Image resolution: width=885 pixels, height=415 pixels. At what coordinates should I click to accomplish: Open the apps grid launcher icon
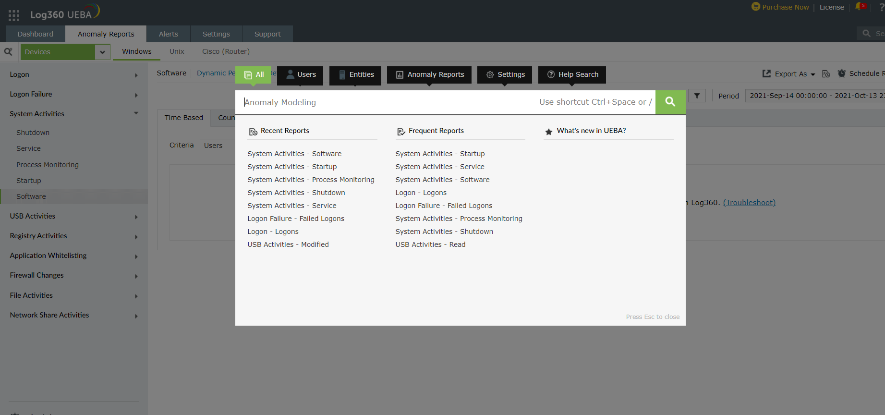[x=14, y=15]
